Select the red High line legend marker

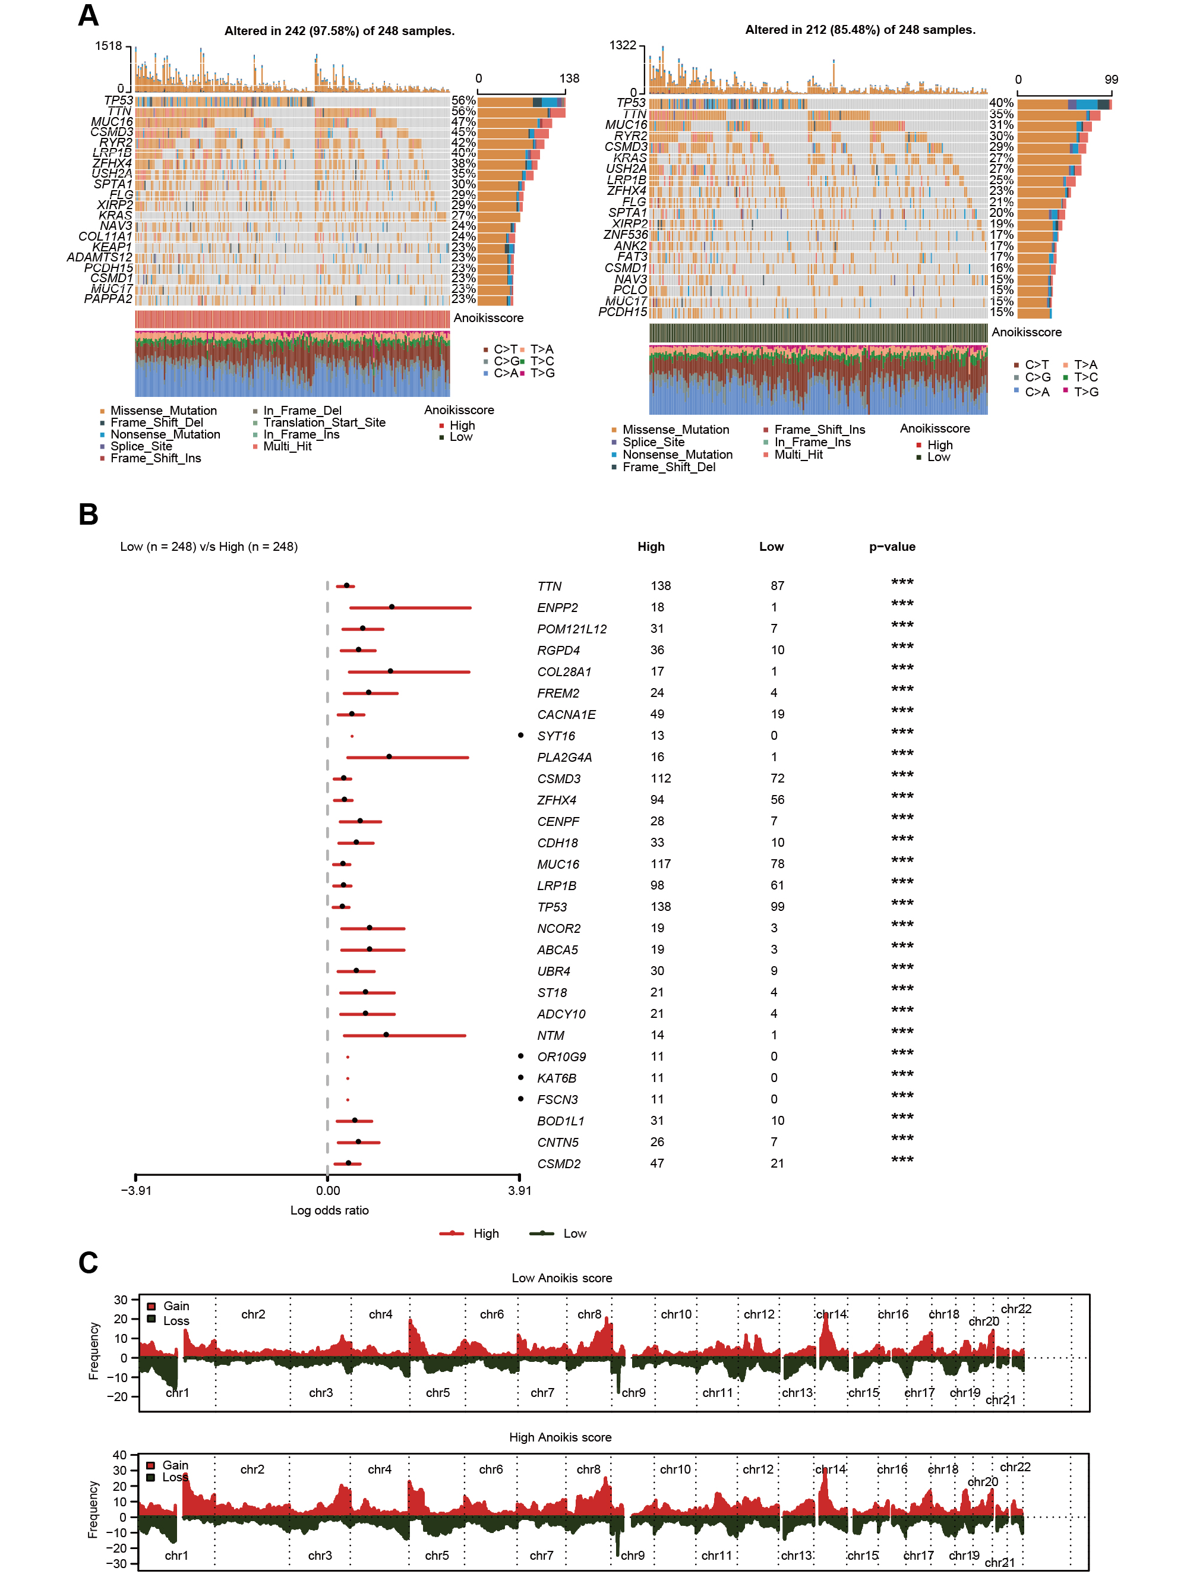(x=452, y=1234)
